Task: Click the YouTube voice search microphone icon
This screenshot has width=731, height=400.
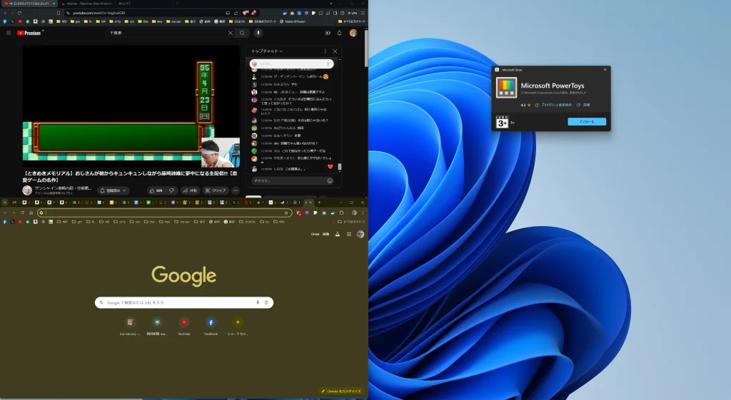Action: [x=258, y=33]
